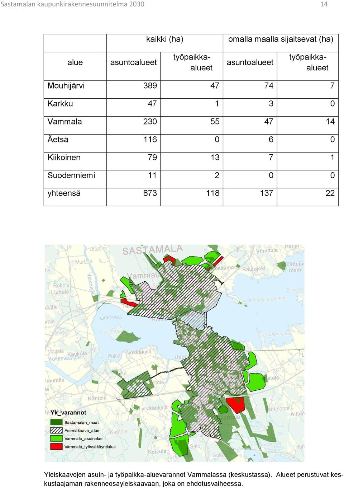Click the 'Tyrväänkylä' label on the map
This screenshot has height=488, width=344.
pyautogui.click(x=153, y=408)
